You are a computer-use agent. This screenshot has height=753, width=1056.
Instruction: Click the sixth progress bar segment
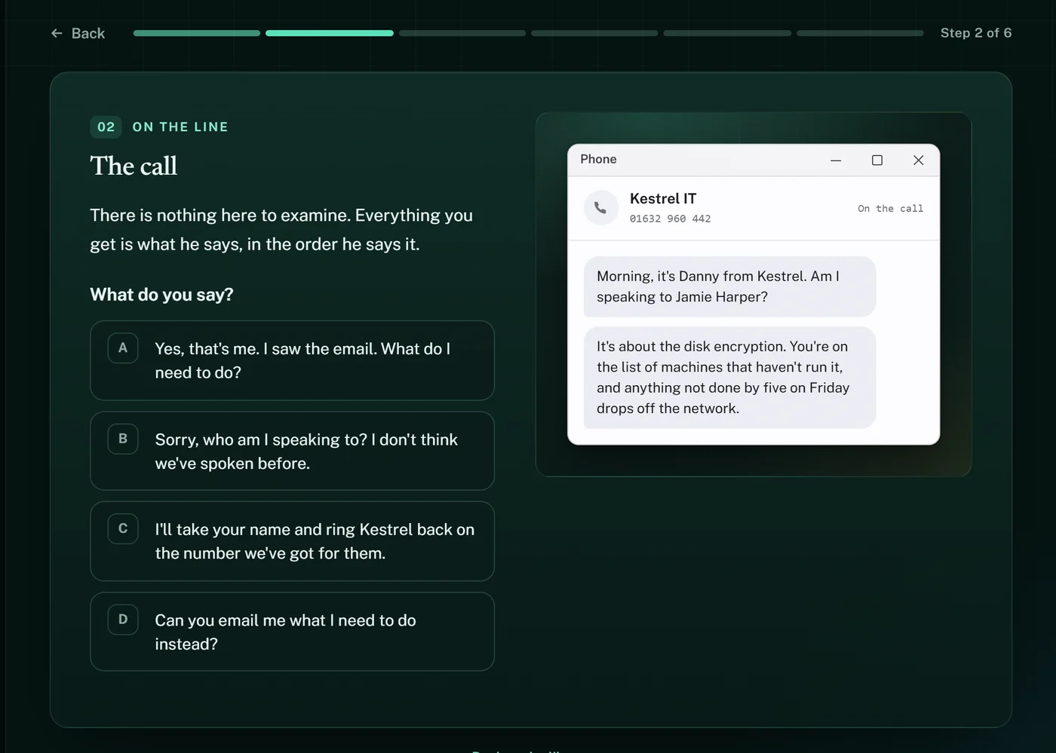(860, 33)
